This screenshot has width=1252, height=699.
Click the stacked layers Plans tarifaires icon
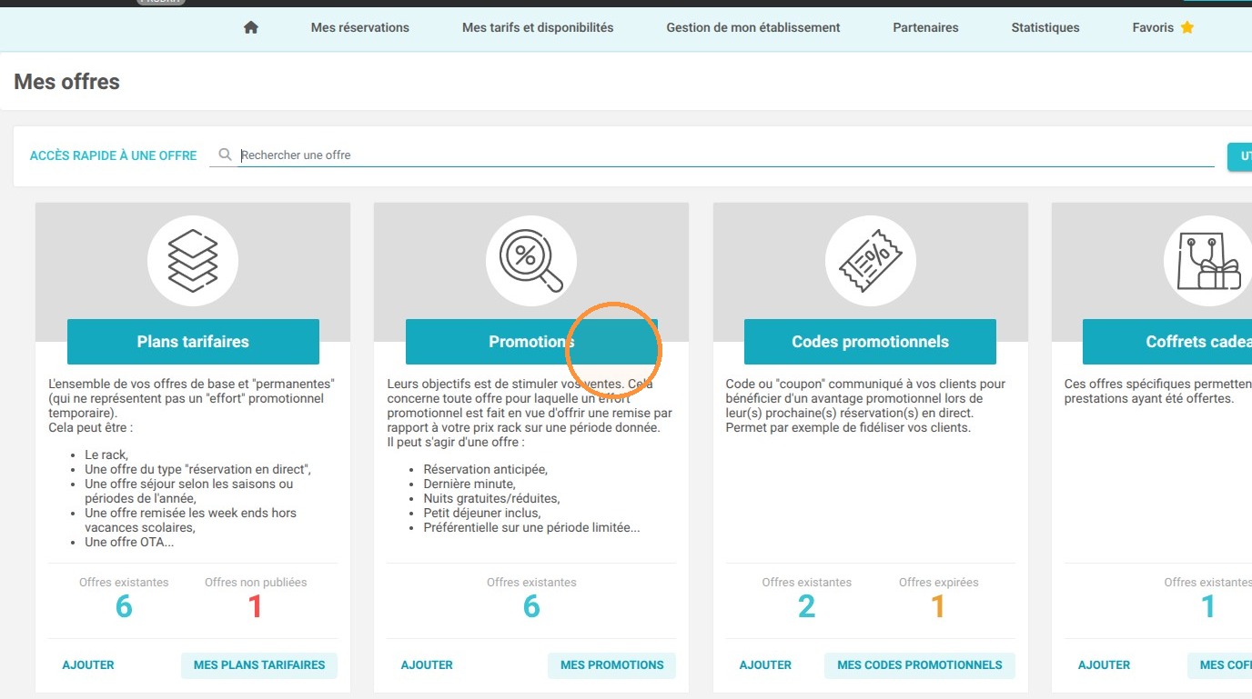193,260
